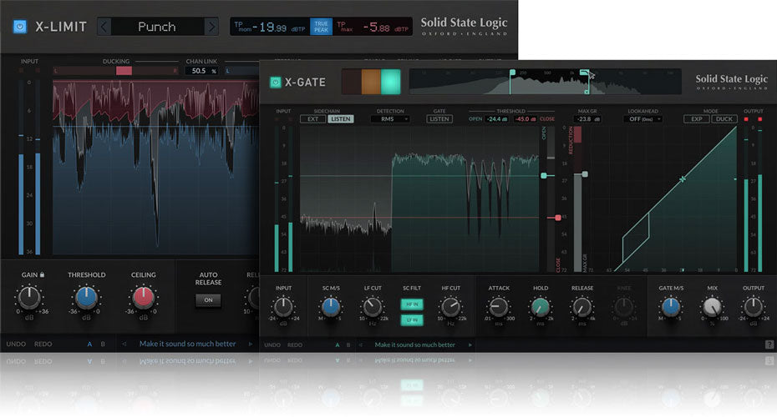The height and width of the screenshot is (417, 777).
Task: Toggle the X-LIMIT power bypass icon
Action: tap(20, 26)
